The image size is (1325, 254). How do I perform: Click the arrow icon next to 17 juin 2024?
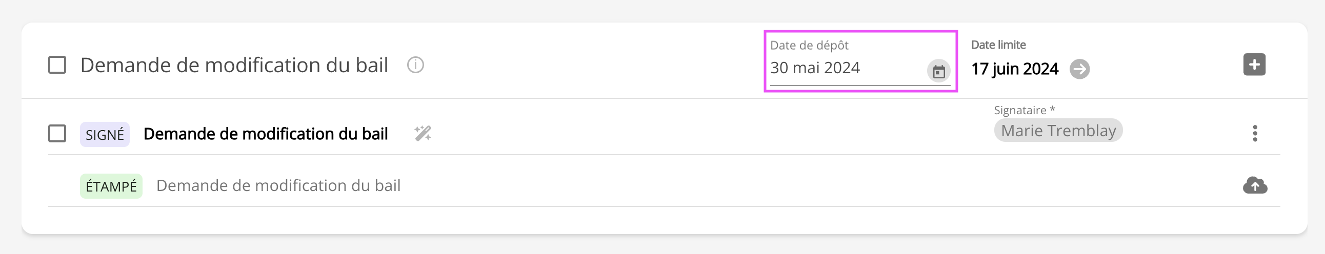[1079, 69]
